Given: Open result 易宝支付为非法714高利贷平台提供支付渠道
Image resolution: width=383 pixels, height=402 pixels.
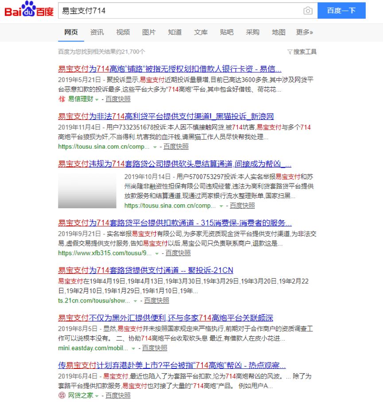Looking at the screenshot, I should point(166,116).
